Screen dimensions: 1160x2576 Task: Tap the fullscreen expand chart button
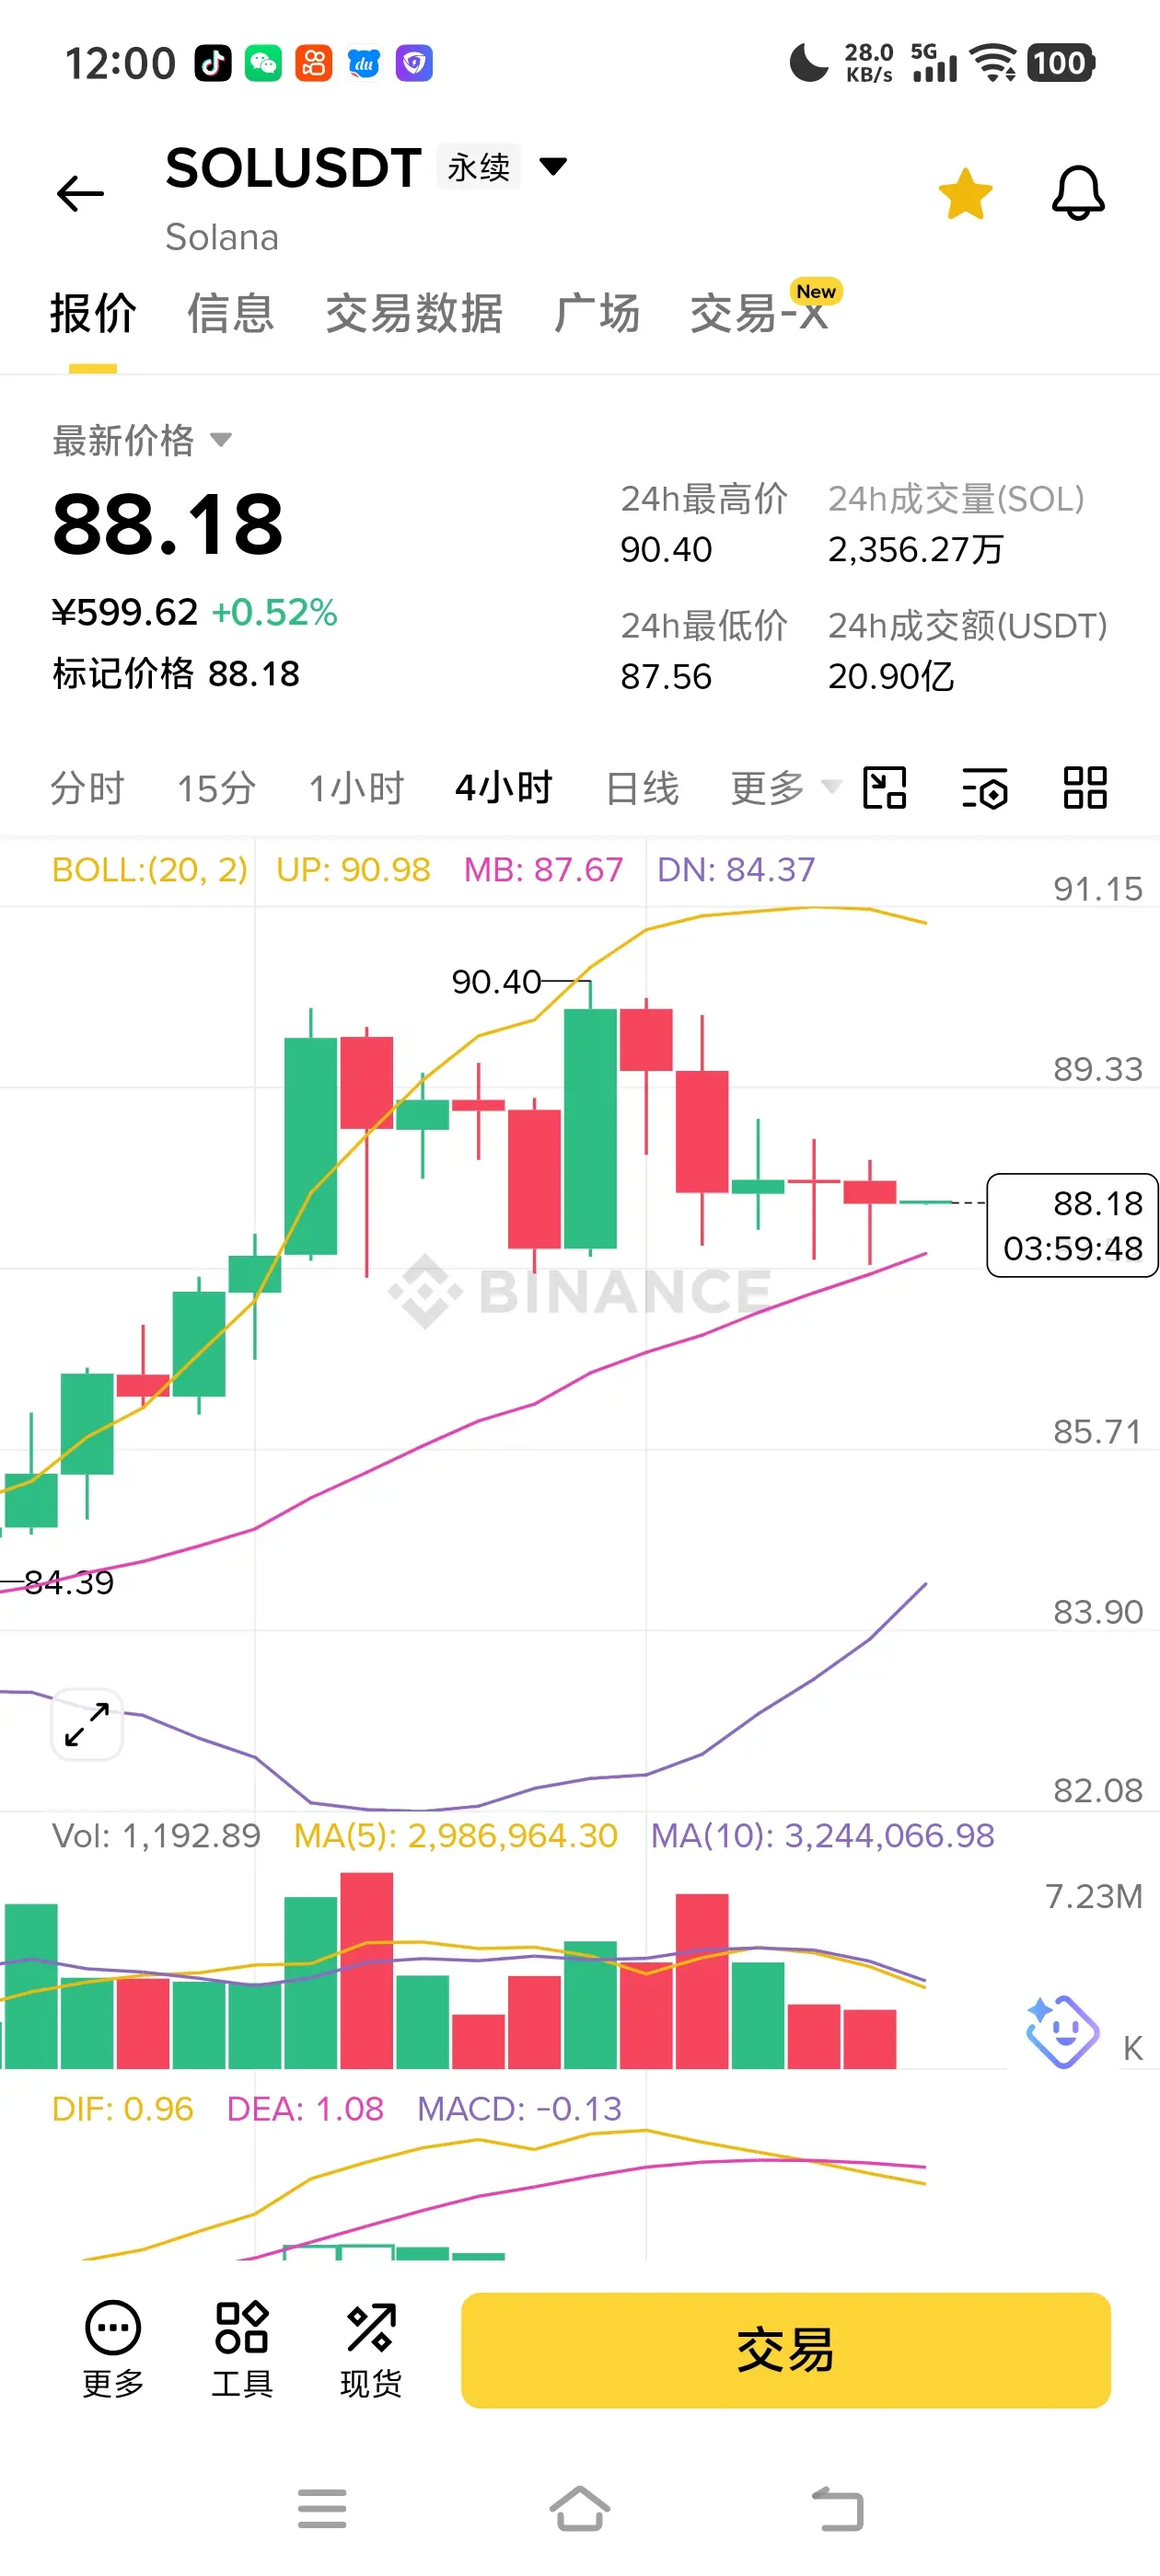(87, 1725)
